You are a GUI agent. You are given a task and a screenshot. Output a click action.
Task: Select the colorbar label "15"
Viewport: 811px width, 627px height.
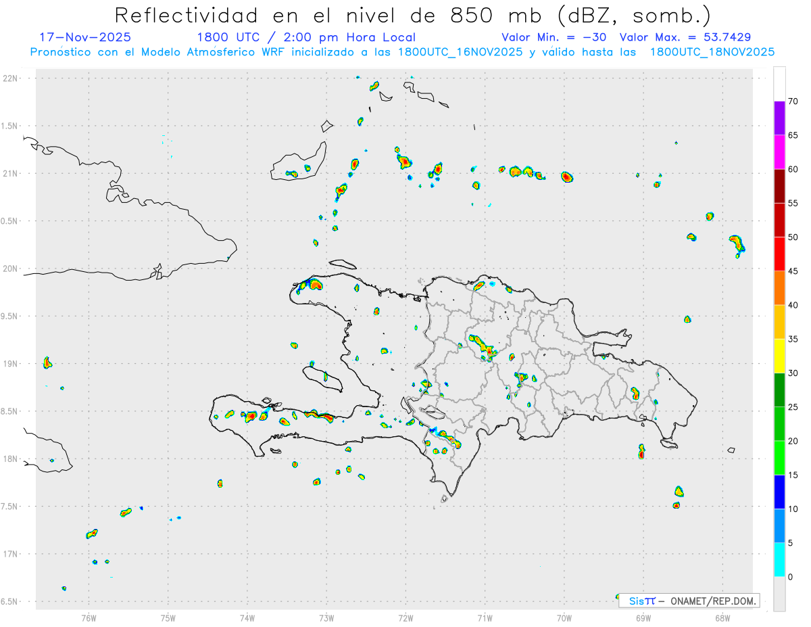coord(793,475)
